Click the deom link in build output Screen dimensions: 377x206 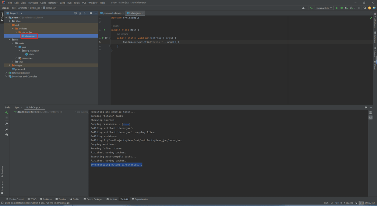[126, 124]
